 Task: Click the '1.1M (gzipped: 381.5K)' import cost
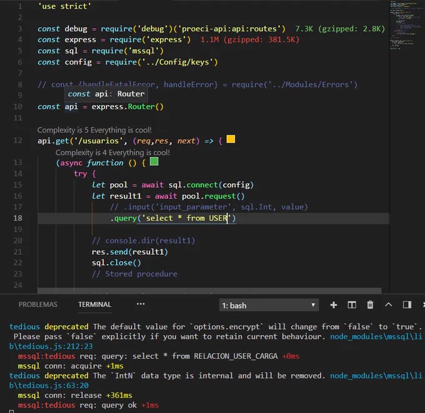pos(249,39)
